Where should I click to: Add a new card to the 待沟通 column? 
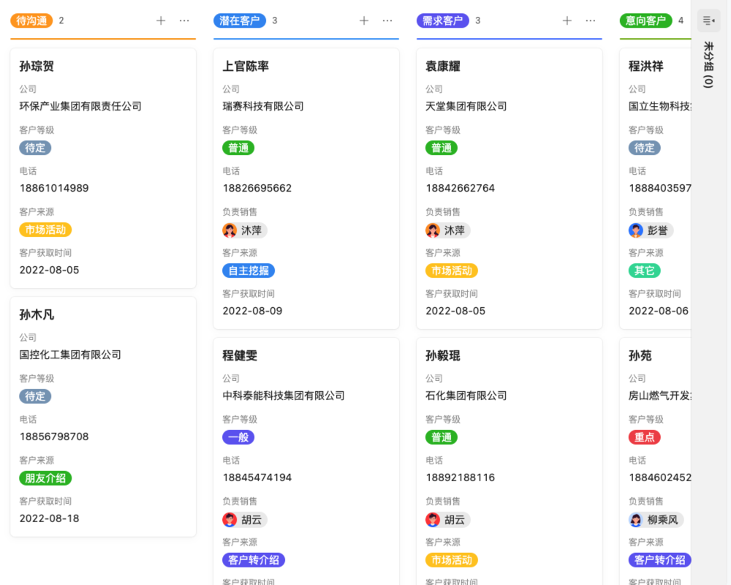[160, 20]
